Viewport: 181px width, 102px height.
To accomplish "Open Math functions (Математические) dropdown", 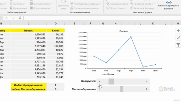I will (41, 4).
